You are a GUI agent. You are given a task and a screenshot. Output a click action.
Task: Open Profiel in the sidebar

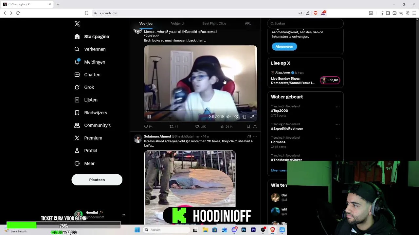(x=86, y=150)
